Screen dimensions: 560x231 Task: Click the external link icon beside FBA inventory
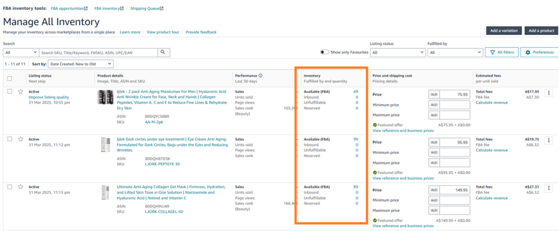(x=122, y=8)
